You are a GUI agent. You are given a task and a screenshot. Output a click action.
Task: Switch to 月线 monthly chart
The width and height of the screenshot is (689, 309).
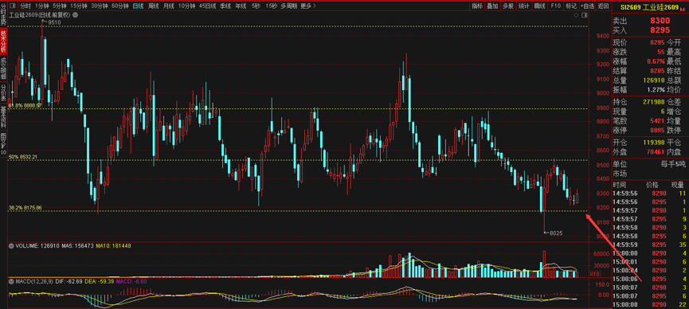pyautogui.click(x=168, y=6)
